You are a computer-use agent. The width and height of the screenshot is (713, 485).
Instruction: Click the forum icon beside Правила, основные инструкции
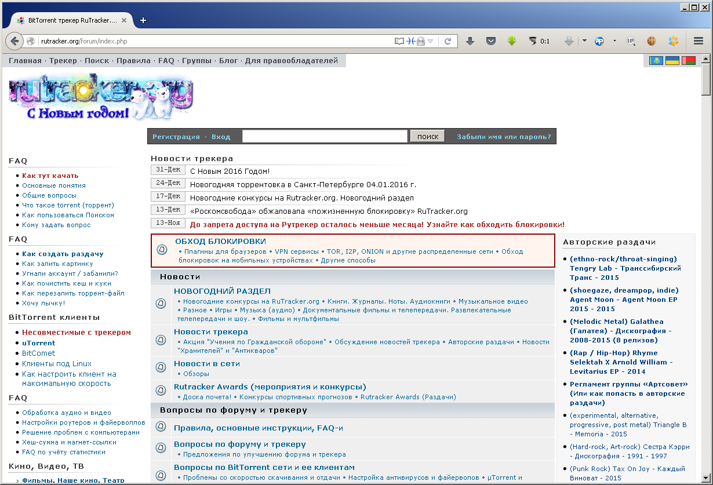tap(161, 428)
